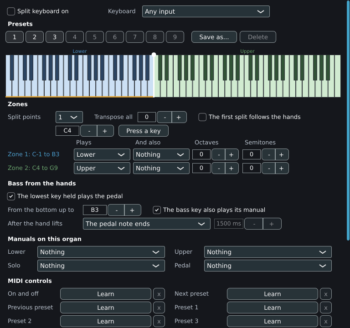Click the Delete preset button
The width and height of the screenshot is (350, 328).
point(258,37)
